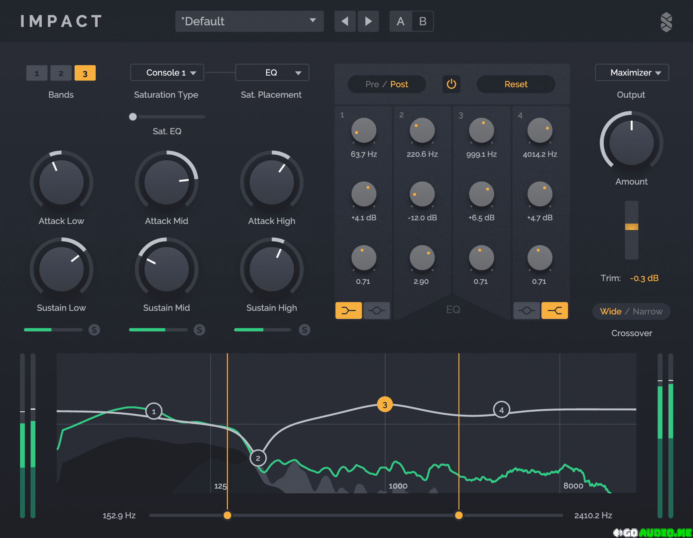Open the Maximizer output dropdown
The width and height of the screenshot is (693, 538).
click(632, 73)
